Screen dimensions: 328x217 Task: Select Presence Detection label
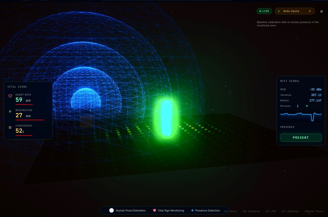[207, 210]
